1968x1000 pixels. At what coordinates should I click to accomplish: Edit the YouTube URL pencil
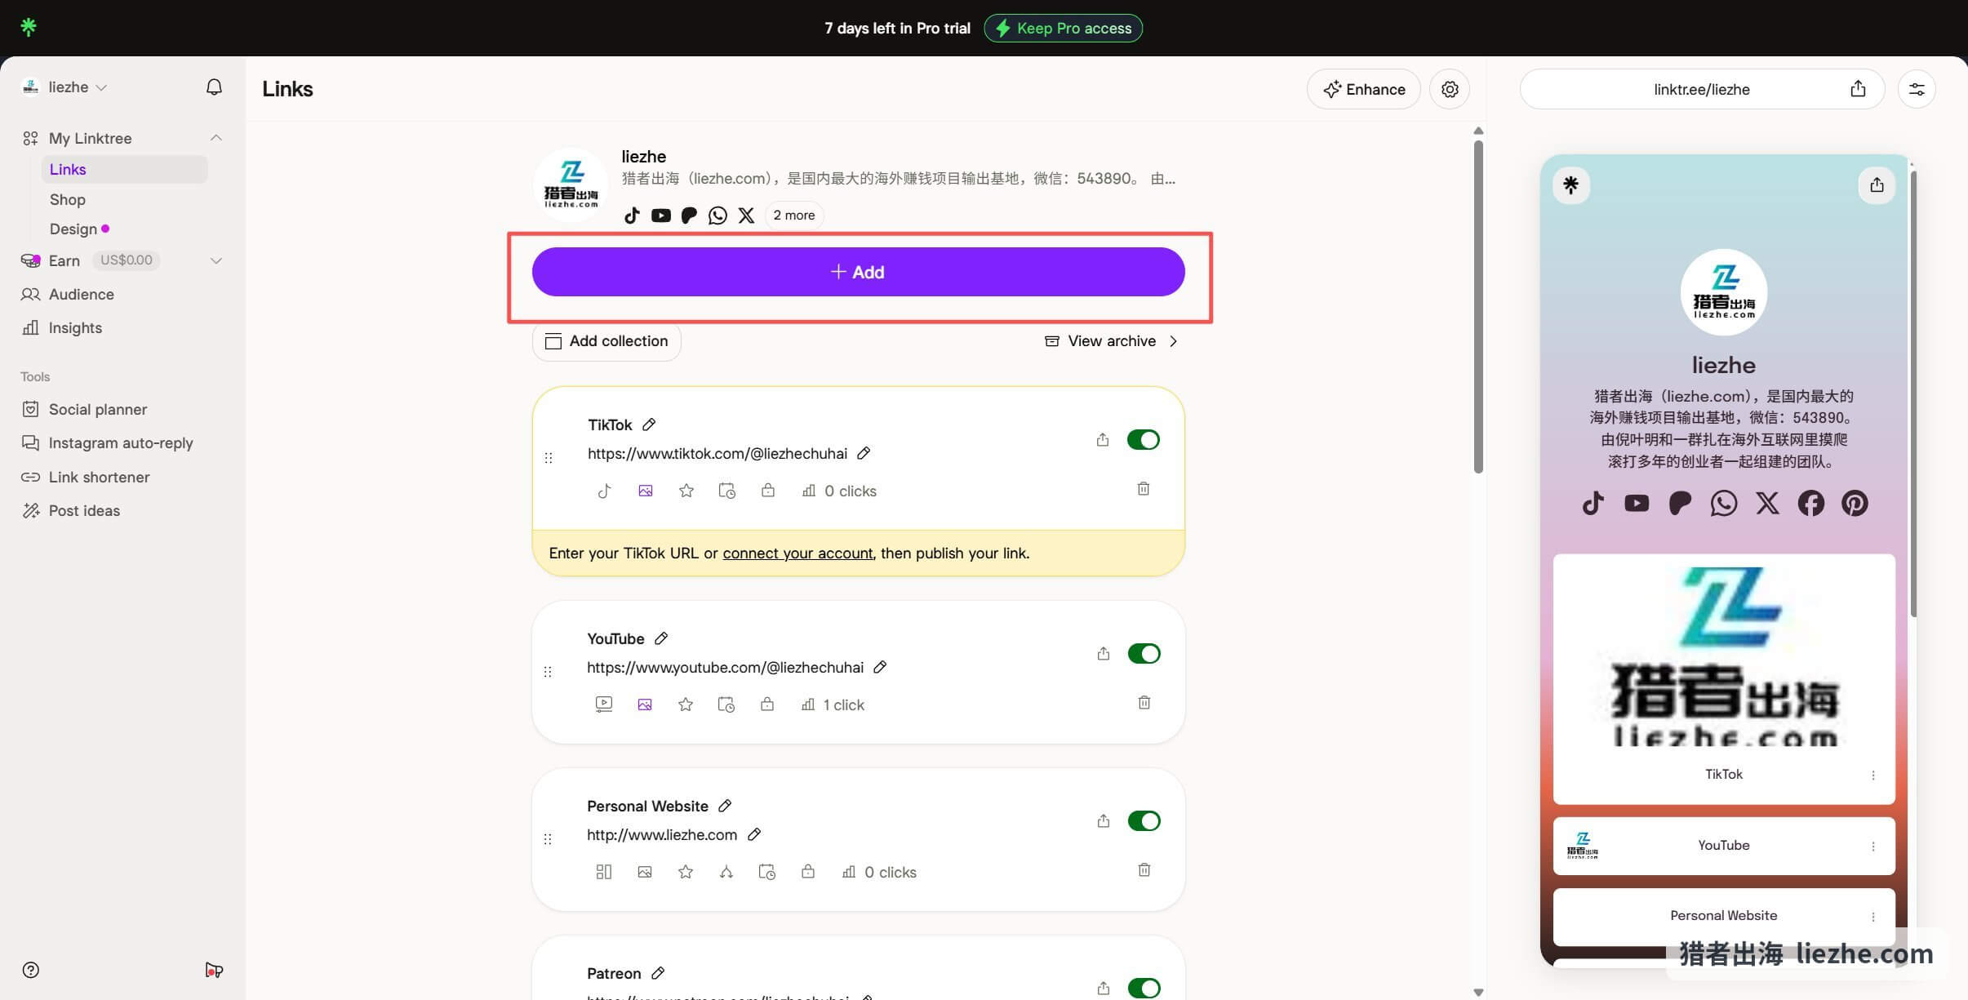click(880, 667)
